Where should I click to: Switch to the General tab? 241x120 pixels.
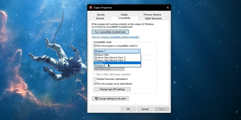point(100,18)
